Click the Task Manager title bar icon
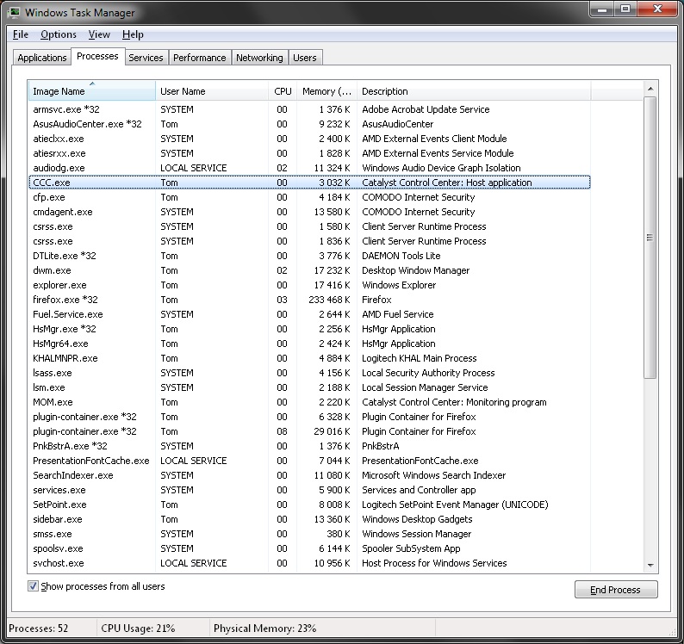Image resolution: width=684 pixels, height=644 pixels. [x=14, y=12]
